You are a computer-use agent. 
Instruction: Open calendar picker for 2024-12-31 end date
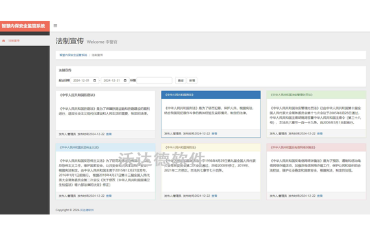pos(125,81)
